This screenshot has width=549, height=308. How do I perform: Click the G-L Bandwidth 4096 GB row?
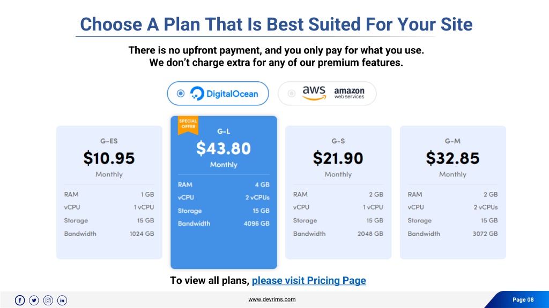(224, 224)
